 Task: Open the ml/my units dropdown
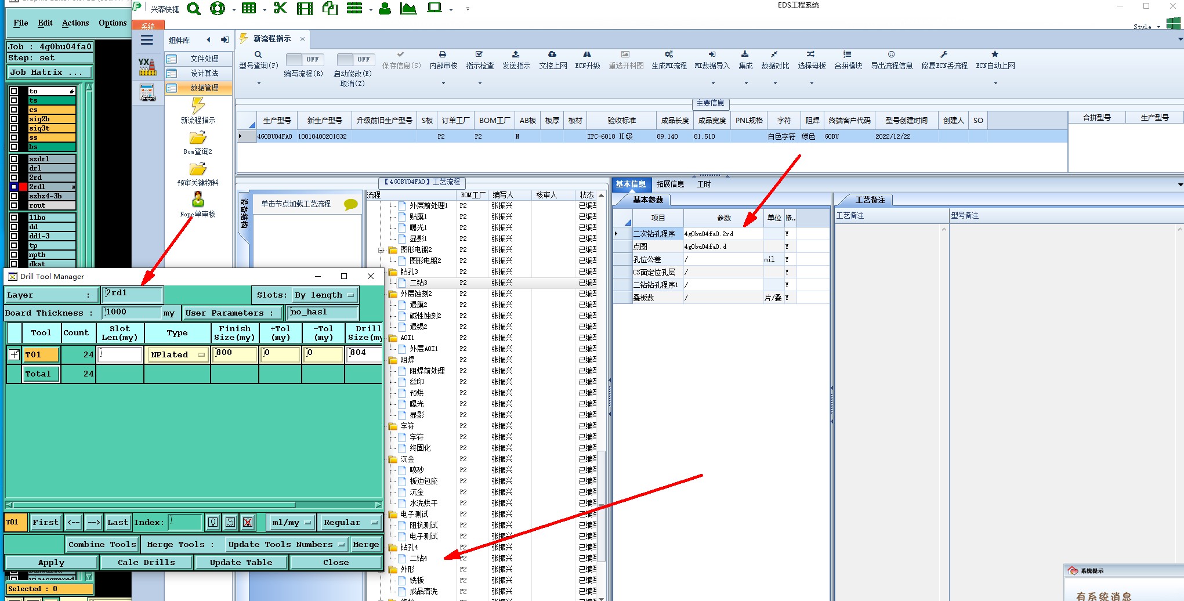point(291,522)
